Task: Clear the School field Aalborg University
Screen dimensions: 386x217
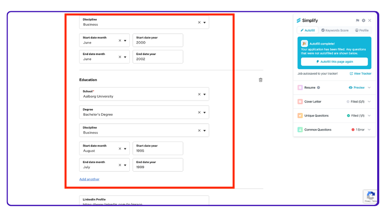Action: click(x=199, y=94)
